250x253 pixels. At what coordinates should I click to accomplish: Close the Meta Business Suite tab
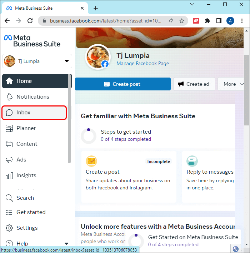point(82,8)
